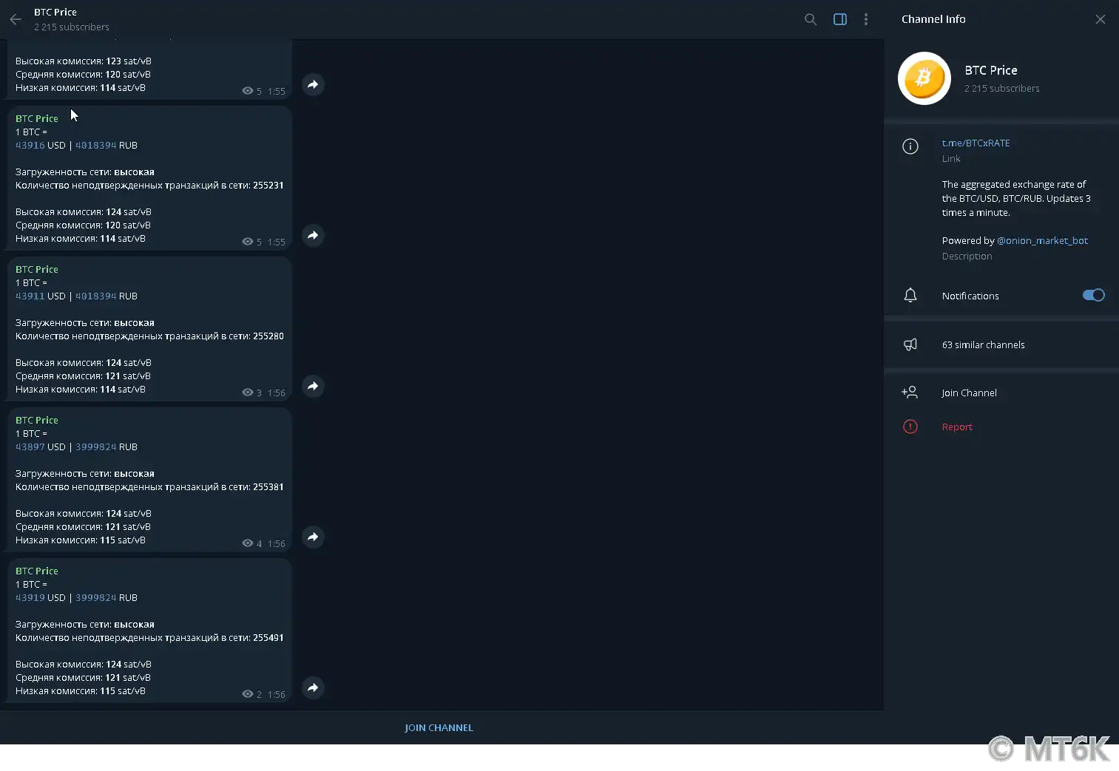Click the unconfirmed transactions count 255381
Screen dimensions: 1119x771
tap(268, 487)
